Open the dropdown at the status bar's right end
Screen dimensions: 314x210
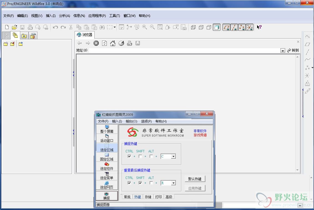300,205
